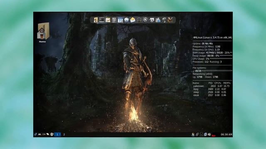Click the 'Networking (eth0):' label
Image resolution: width=266 pixels, height=149 pixels.
[203, 74]
